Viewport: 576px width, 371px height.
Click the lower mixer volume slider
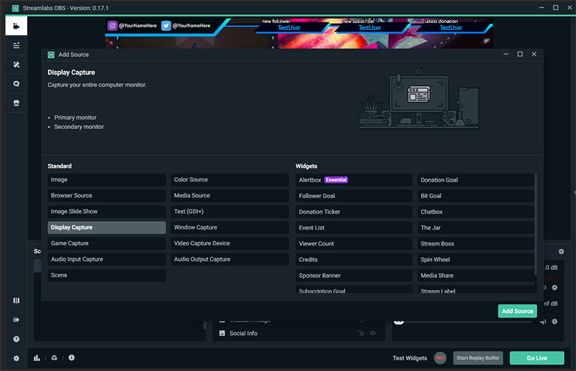pyautogui.click(x=463, y=321)
